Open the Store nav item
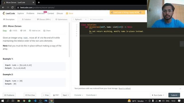 [x=70, y=13]
